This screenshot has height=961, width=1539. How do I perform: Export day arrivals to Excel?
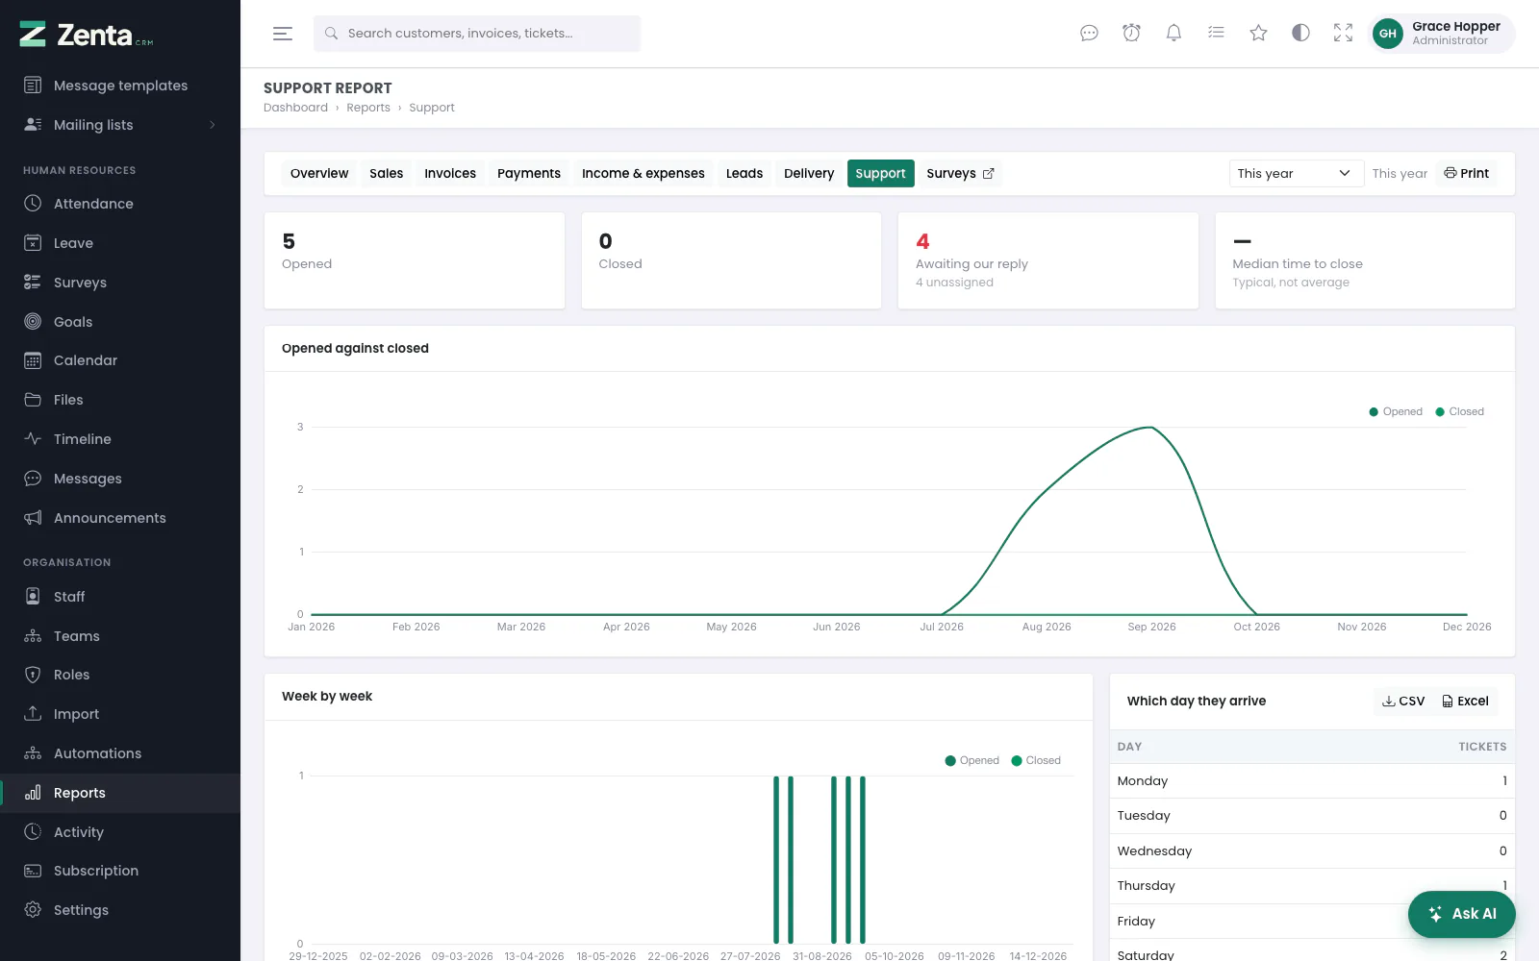[x=1465, y=702]
